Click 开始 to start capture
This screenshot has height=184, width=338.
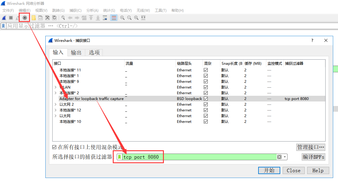(x=269, y=170)
